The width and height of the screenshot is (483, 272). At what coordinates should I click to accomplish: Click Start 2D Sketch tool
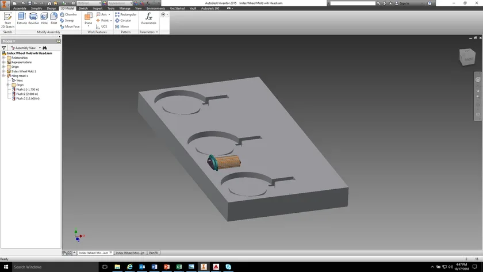pos(7,20)
